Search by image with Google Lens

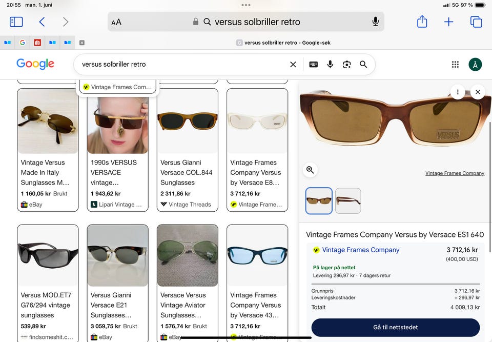pyautogui.click(x=347, y=65)
